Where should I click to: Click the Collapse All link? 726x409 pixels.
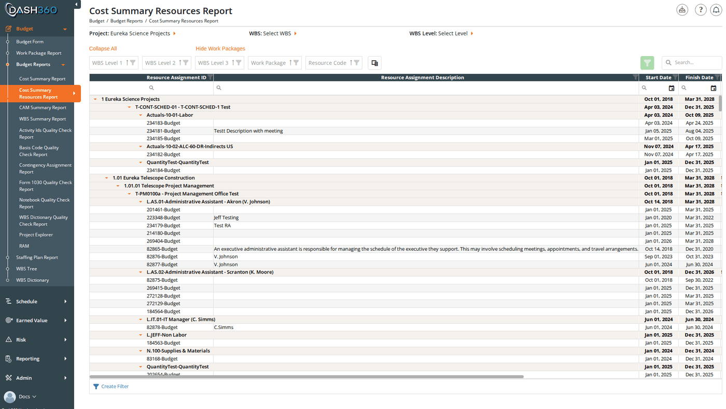tap(103, 49)
